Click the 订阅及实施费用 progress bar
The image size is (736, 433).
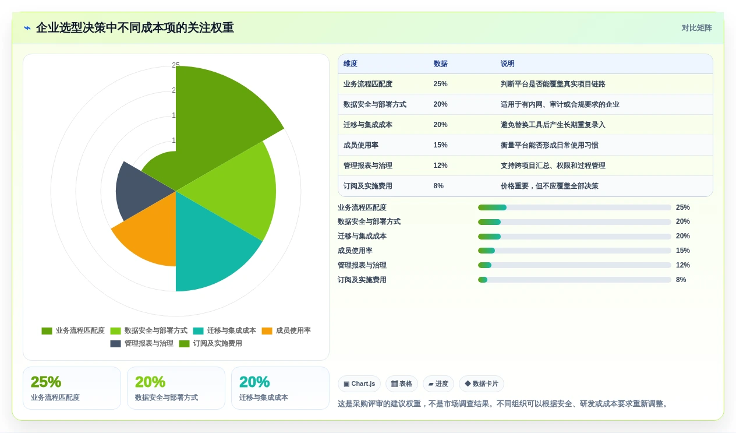click(x=575, y=280)
